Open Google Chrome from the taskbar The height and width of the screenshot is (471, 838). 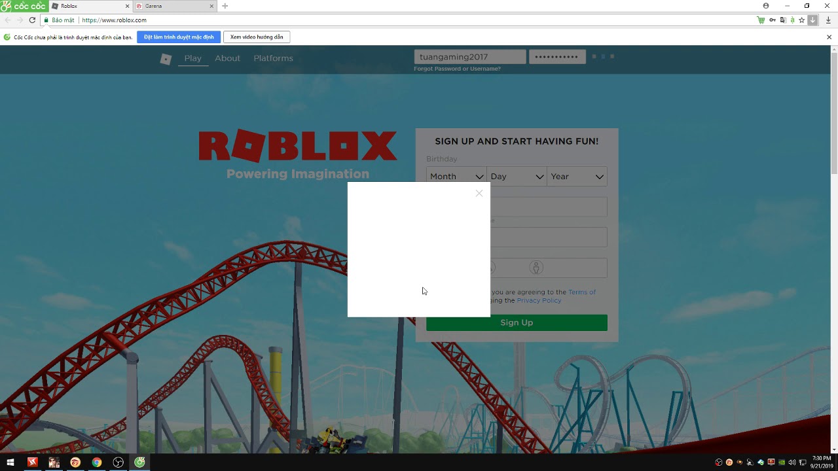97,462
